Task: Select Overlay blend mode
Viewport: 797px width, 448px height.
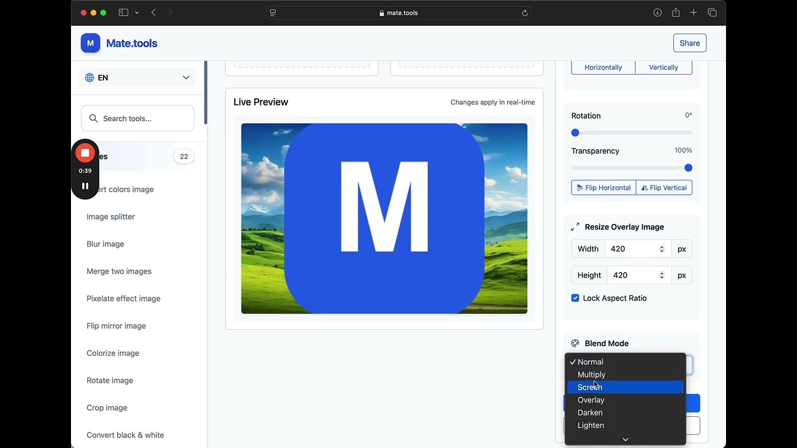Action: pyautogui.click(x=625, y=400)
